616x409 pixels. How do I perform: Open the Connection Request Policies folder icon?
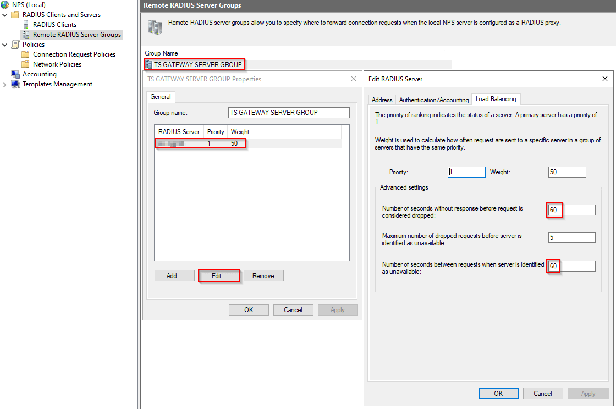point(26,54)
